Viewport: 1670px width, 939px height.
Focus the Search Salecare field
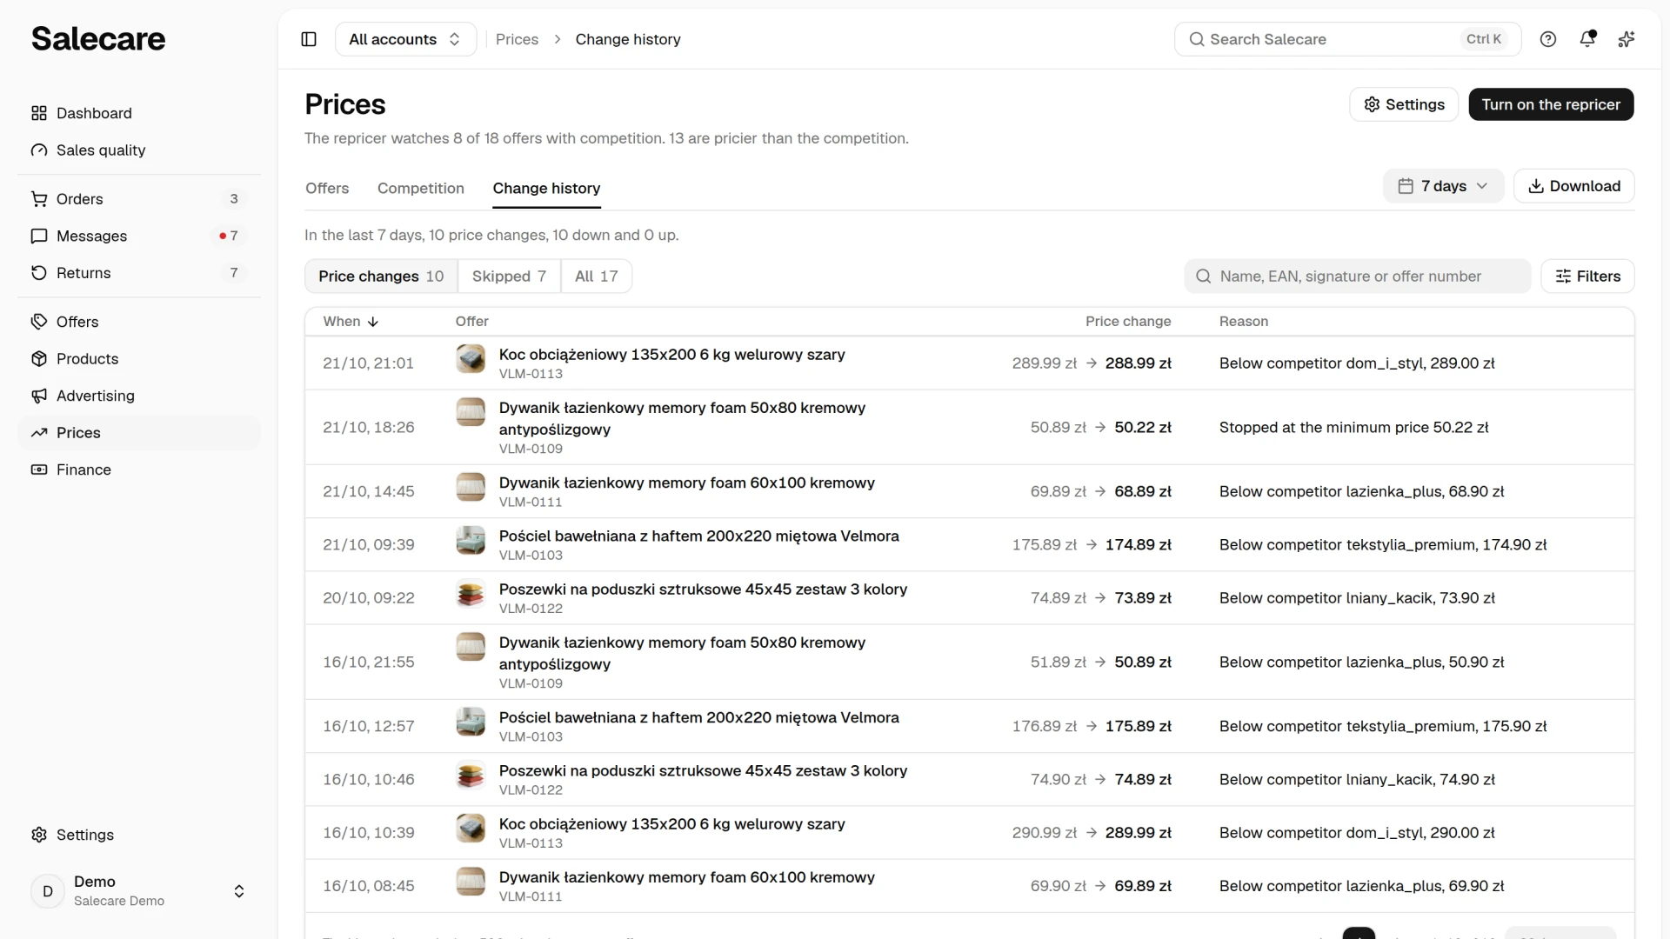pyautogui.click(x=1347, y=39)
